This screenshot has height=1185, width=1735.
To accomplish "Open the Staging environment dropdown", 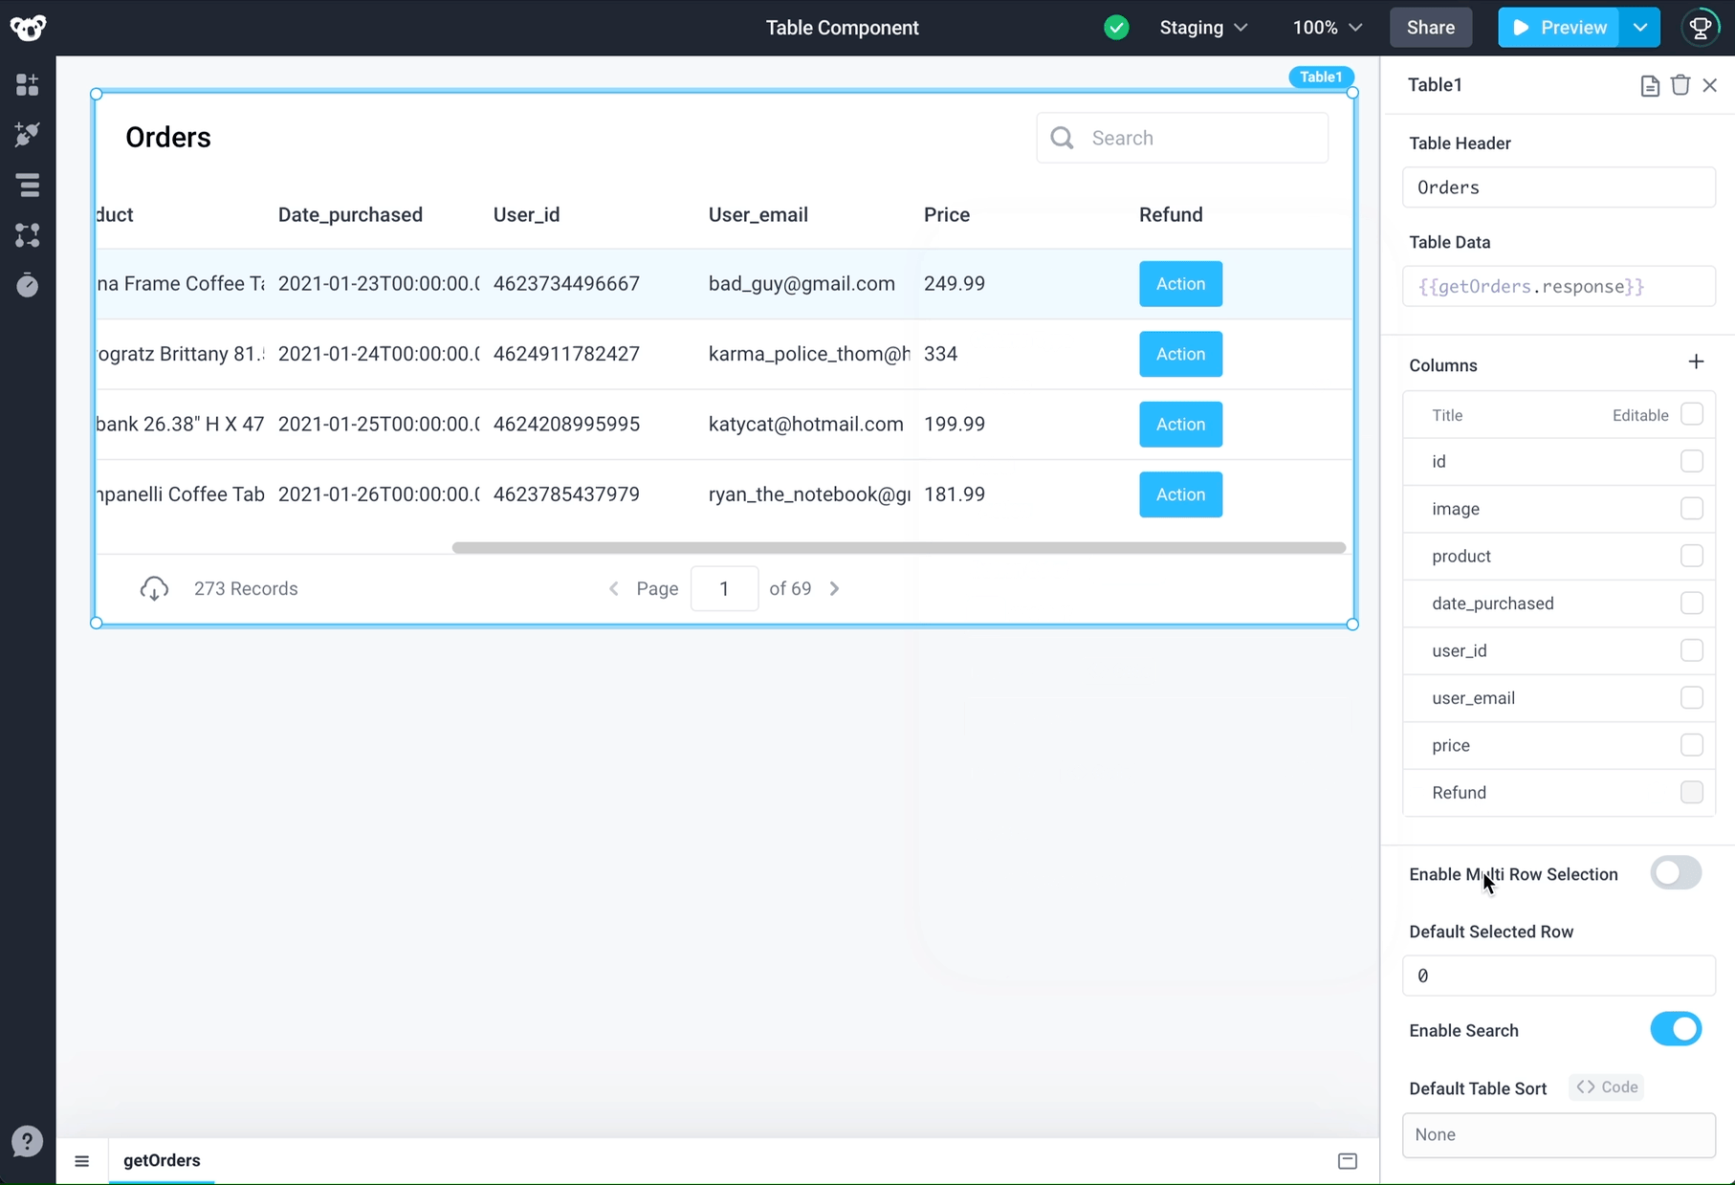I will coord(1202,28).
